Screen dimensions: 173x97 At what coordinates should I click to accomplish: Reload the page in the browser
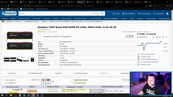pos(9,6)
